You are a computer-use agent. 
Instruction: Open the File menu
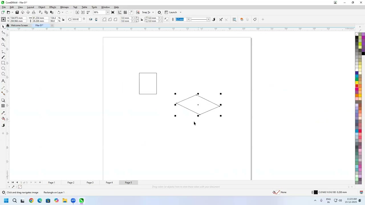tap(4, 7)
